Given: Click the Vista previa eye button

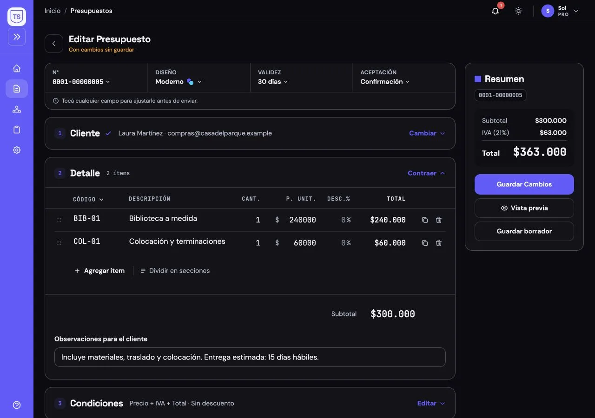Looking at the screenshot, I should click(x=524, y=208).
